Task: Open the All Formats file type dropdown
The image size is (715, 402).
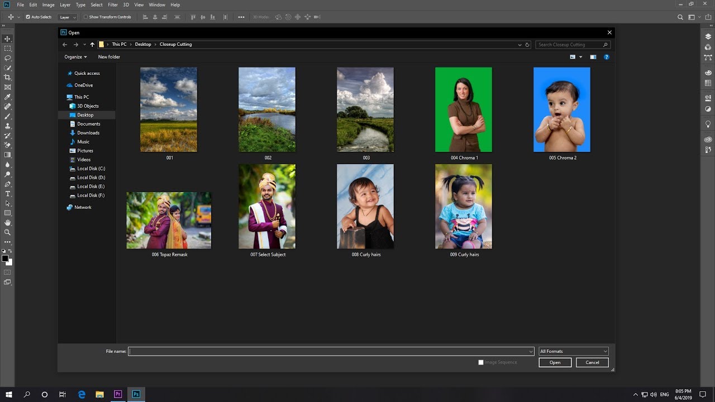Action: coord(573,351)
